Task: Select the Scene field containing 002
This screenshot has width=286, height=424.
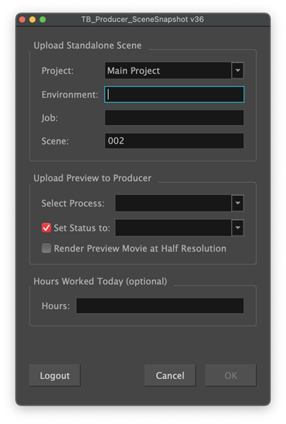Action: click(174, 141)
